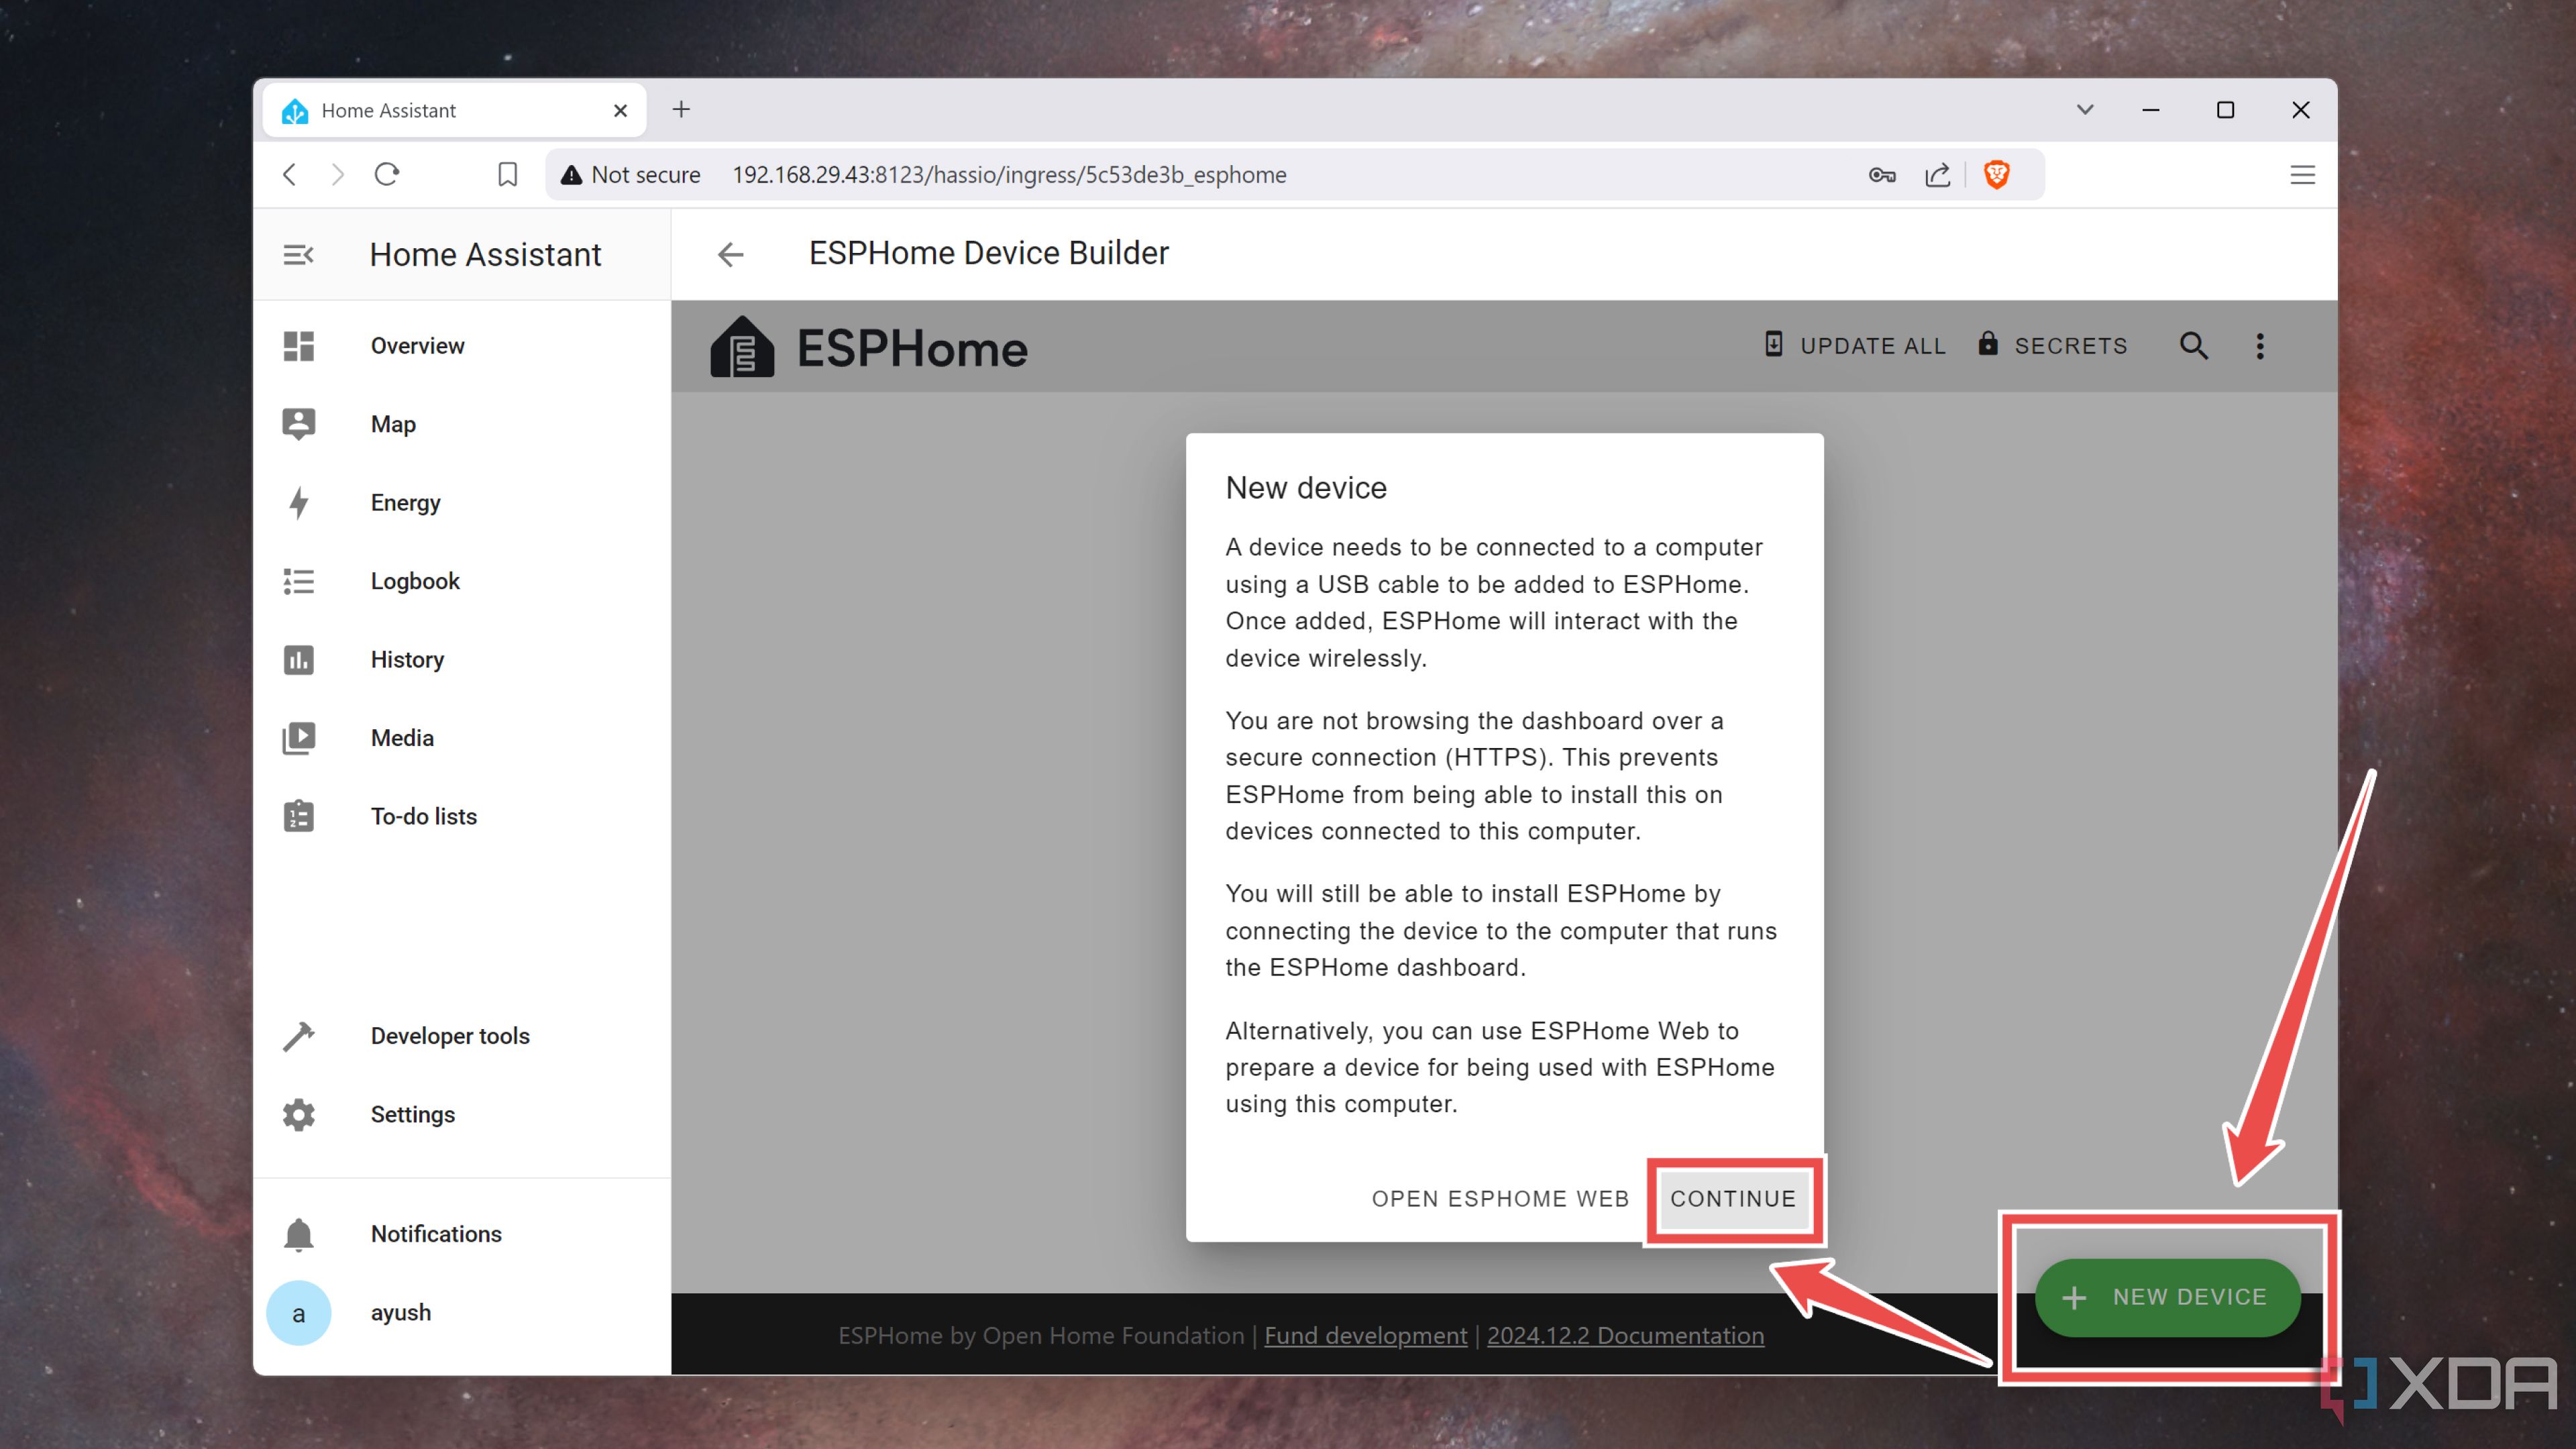Click the browser forward arrow
2576x1449 pixels.
click(337, 175)
